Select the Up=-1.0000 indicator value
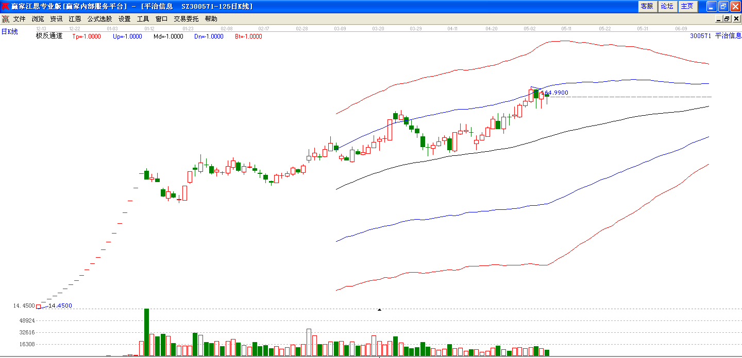742x358 pixels. (127, 37)
